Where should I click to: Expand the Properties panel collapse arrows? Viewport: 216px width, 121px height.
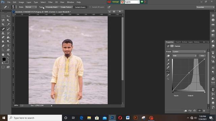[204, 42]
